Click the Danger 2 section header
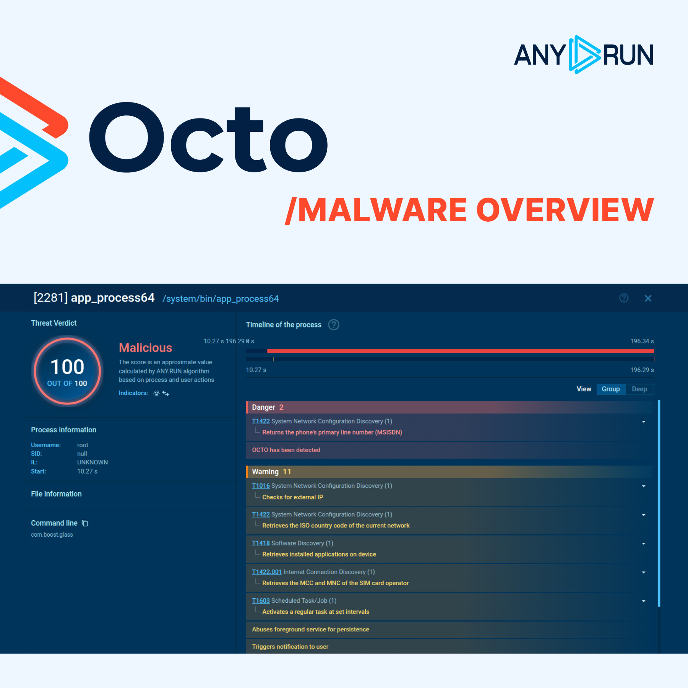 [x=449, y=407]
